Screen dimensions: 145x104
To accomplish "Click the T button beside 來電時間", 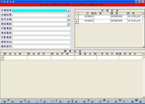I will click(x=68, y=15).
